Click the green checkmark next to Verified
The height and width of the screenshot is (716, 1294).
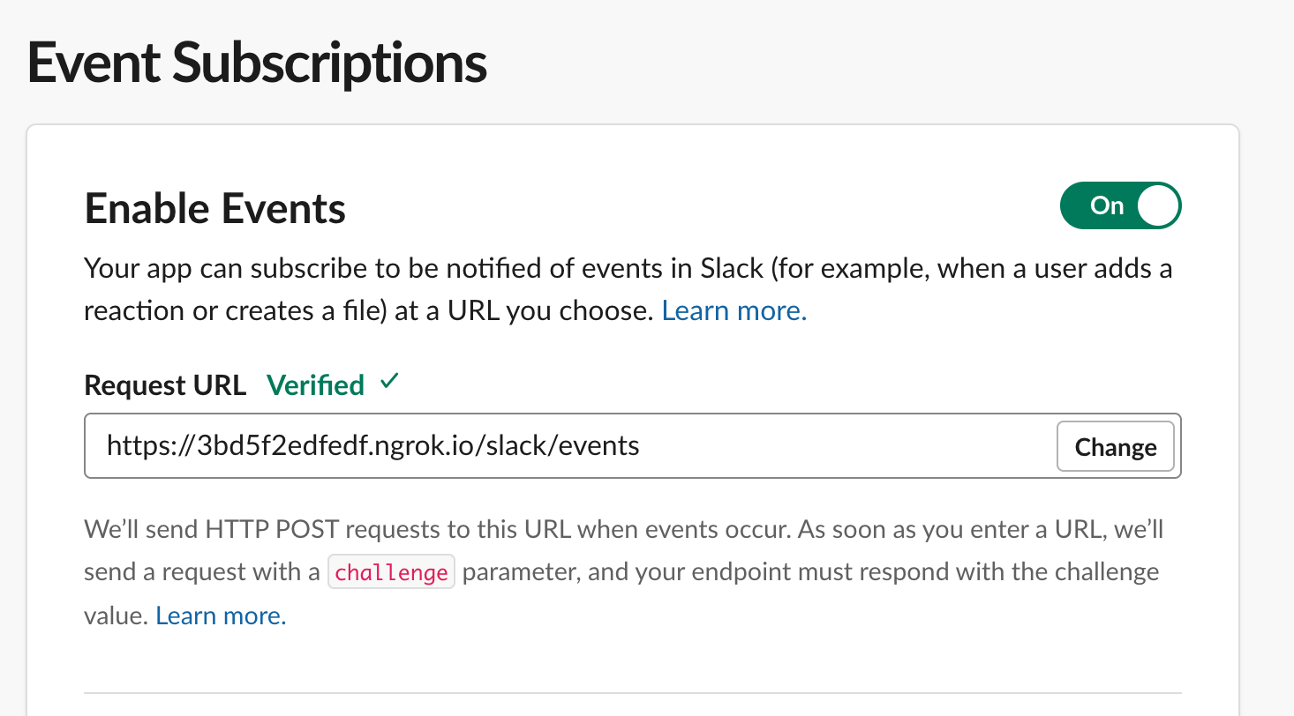click(389, 383)
